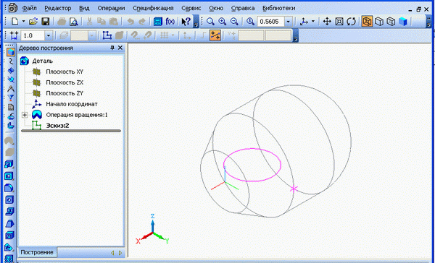Open the f(x) variables panel
The width and height of the screenshot is (435, 263).
[x=170, y=22]
